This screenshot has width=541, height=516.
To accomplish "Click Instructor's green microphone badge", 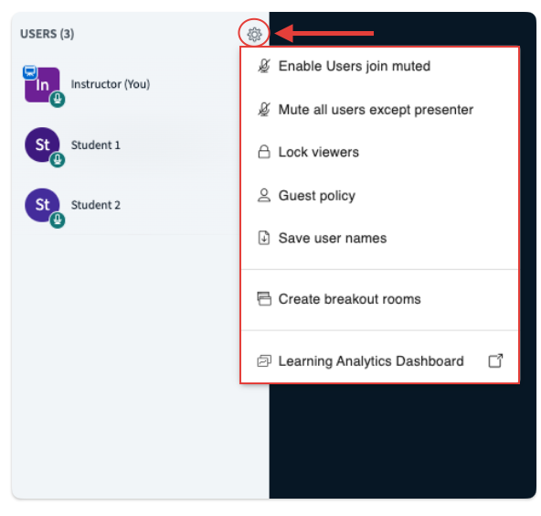I will coord(58,100).
